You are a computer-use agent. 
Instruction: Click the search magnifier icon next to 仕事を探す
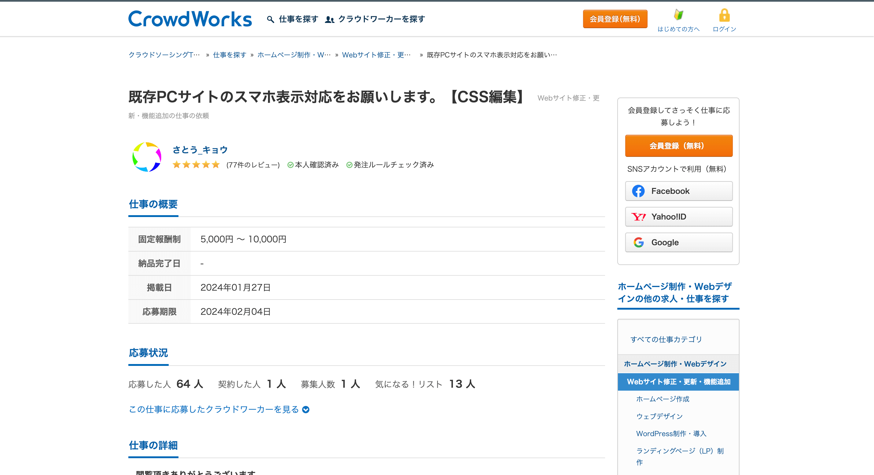point(270,19)
